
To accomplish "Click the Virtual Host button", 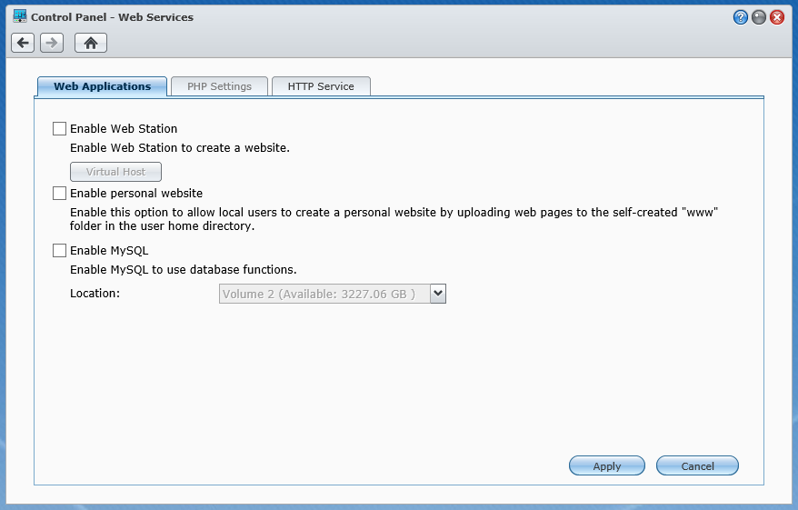I will point(115,172).
